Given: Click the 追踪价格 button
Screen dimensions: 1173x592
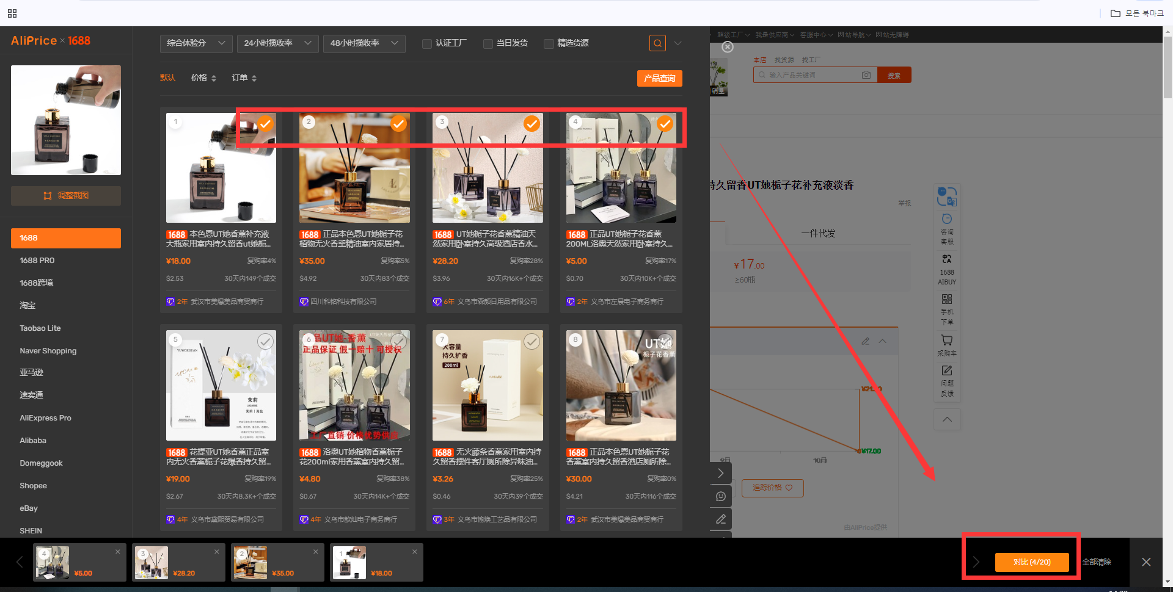Looking at the screenshot, I should click(x=772, y=488).
